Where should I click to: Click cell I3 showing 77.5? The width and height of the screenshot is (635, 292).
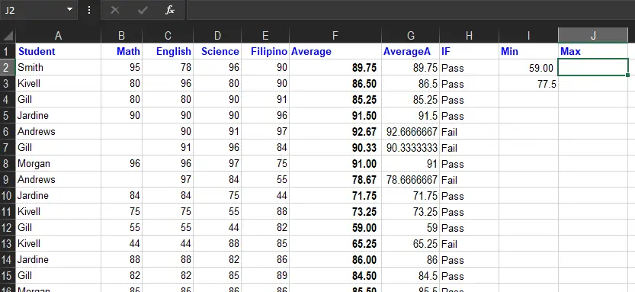pos(528,84)
